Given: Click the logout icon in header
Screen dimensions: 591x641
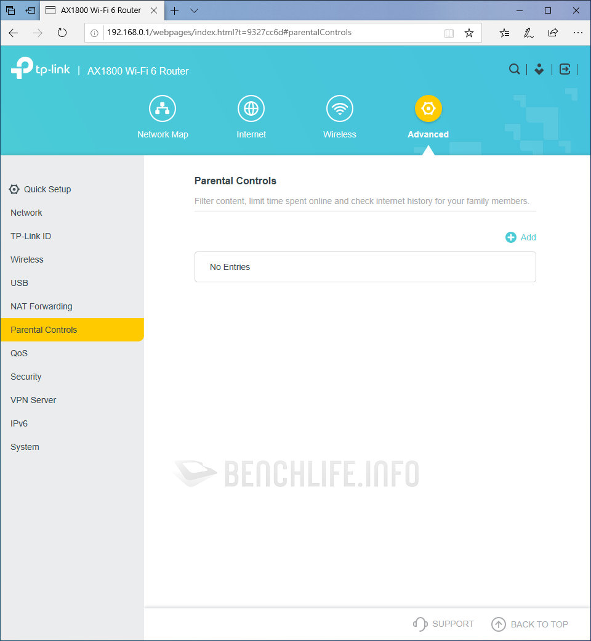Looking at the screenshot, I should click(x=565, y=69).
